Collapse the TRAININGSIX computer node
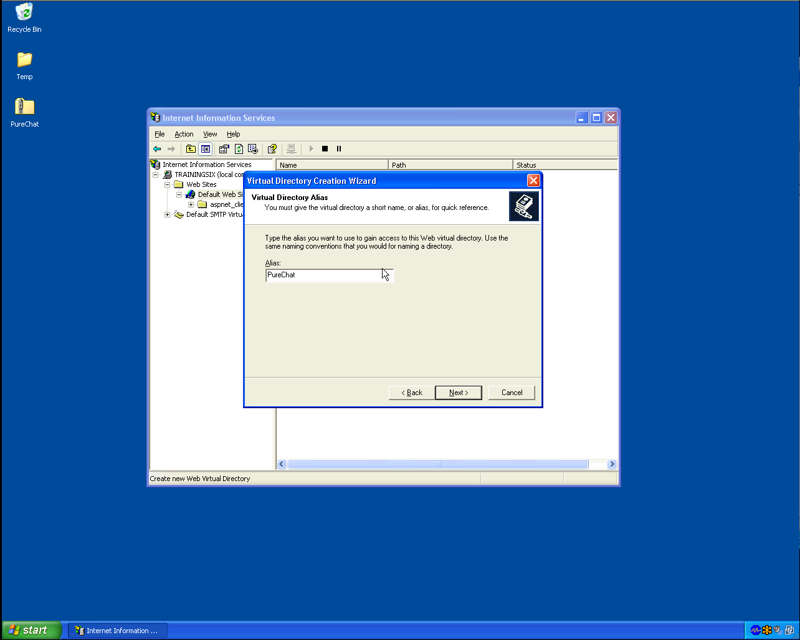This screenshot has width=800, height=640. pos(156,175)
